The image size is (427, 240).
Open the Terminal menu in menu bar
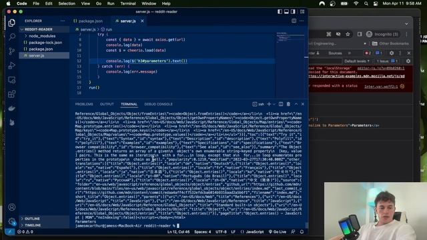click(128, 3)
